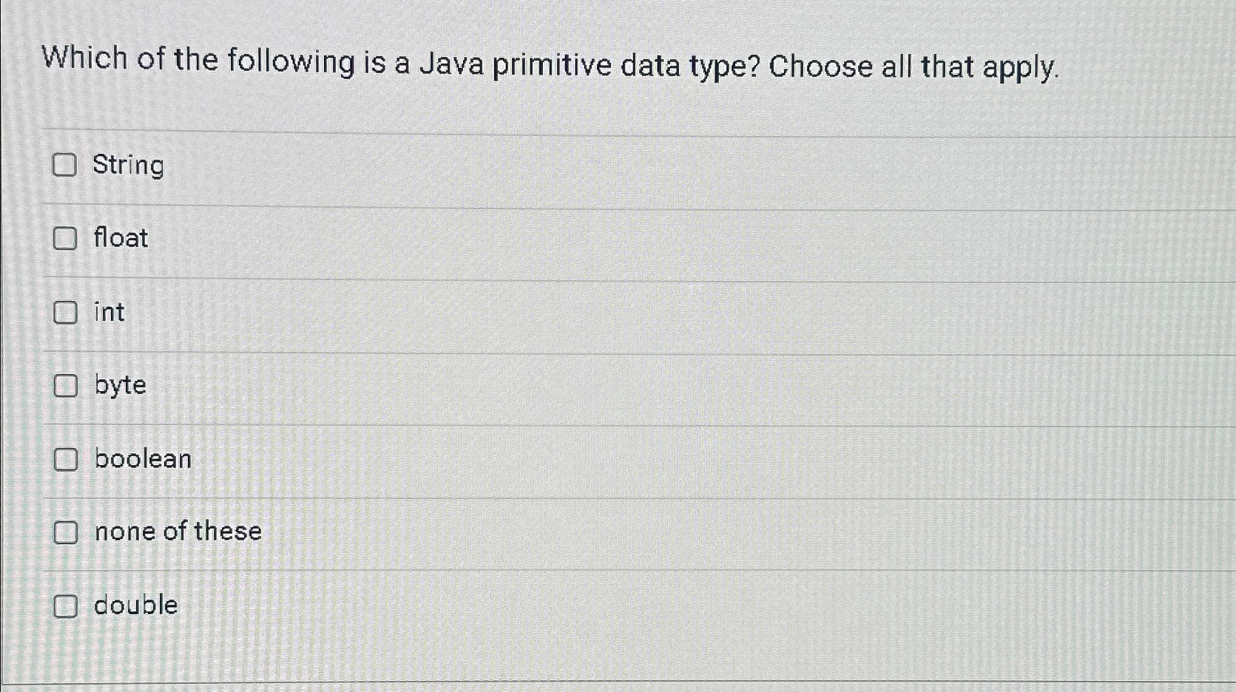Deselect the 'none of these' choice
Viewport: 1236px width, 692px height.
[x=66, y=532]
